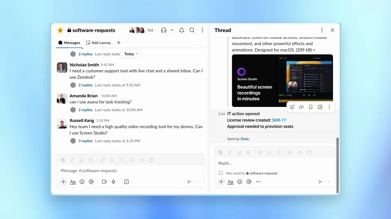Insert link in thread reply composer

pos(260,152)
